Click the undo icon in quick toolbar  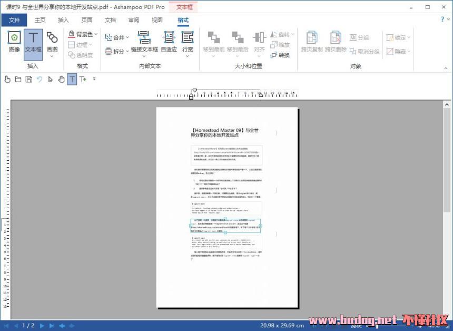(x=39, y=79)
